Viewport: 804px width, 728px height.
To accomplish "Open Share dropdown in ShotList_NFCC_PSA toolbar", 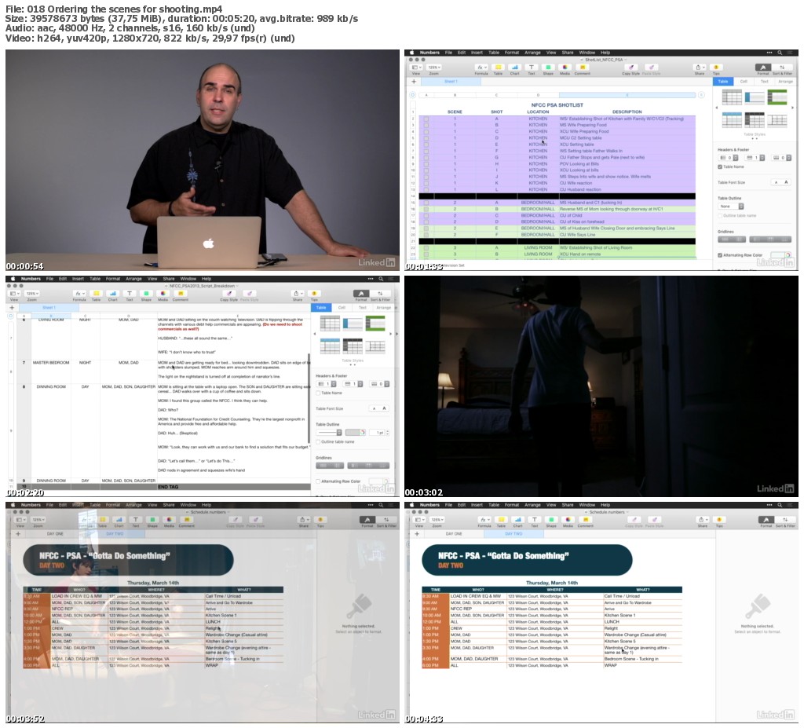I will (x=700, y=68).
